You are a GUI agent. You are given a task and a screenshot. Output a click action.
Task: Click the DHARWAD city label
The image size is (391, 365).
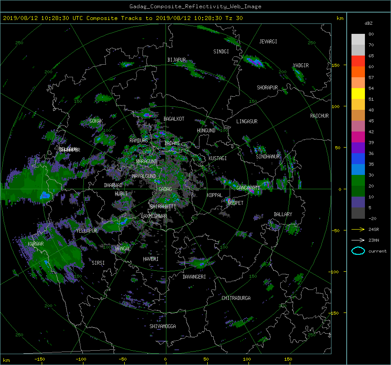click(x=113, y=185)
